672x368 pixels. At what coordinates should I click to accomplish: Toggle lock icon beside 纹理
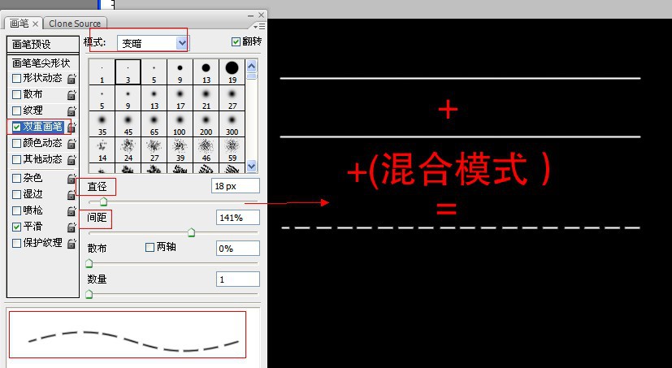click(72, 111)
